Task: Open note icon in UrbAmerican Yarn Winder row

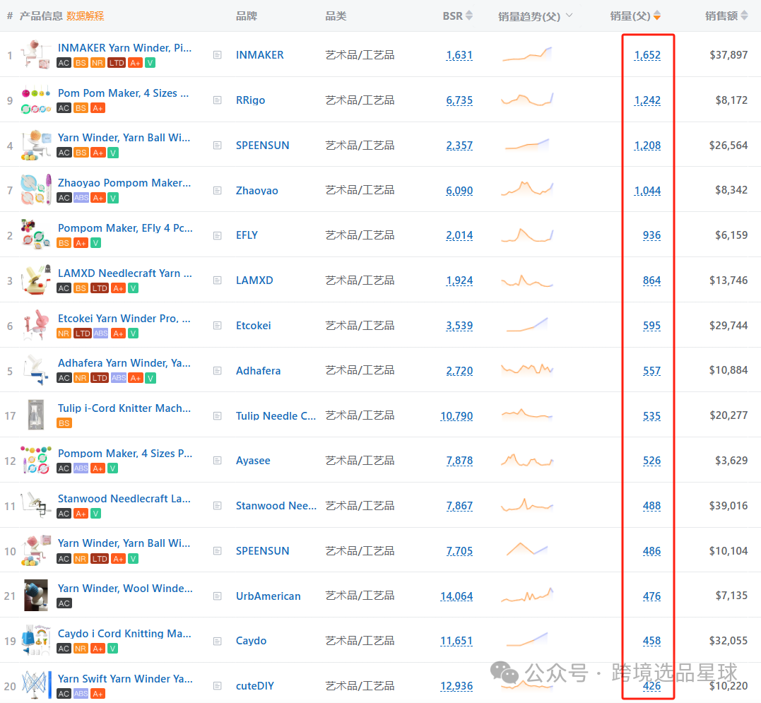Action: coord(218,596)
